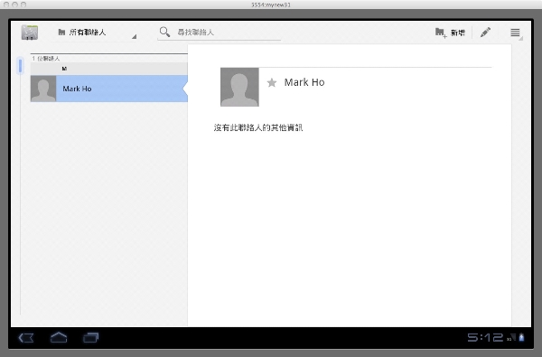The width and height of the screenshot is (542, 357).
Task: Click the emulator window title 5554:mynew31
Action: (x=271, y=5)
